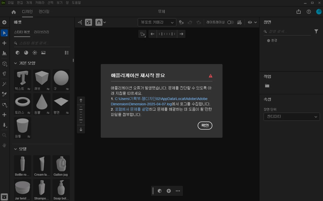Select the Pan camera tool
Screen dimensions: 323x201
tap(4, 115)
